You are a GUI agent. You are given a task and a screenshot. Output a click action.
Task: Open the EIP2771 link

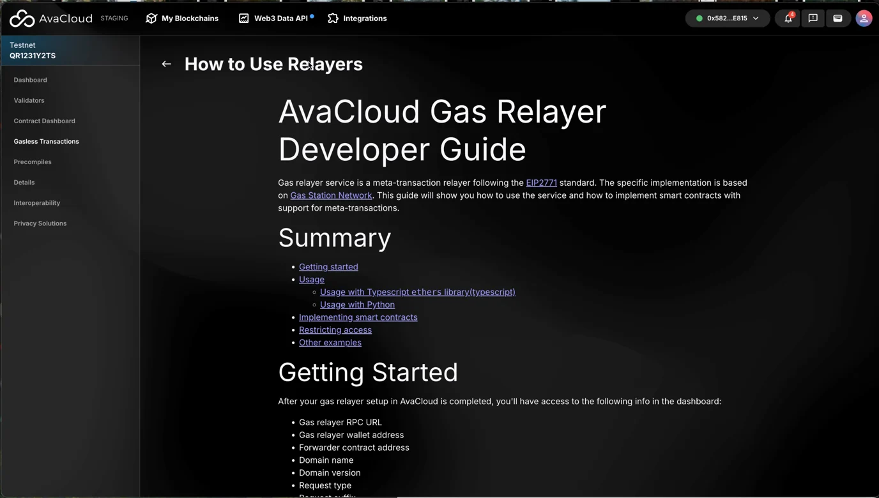[542, 183]
